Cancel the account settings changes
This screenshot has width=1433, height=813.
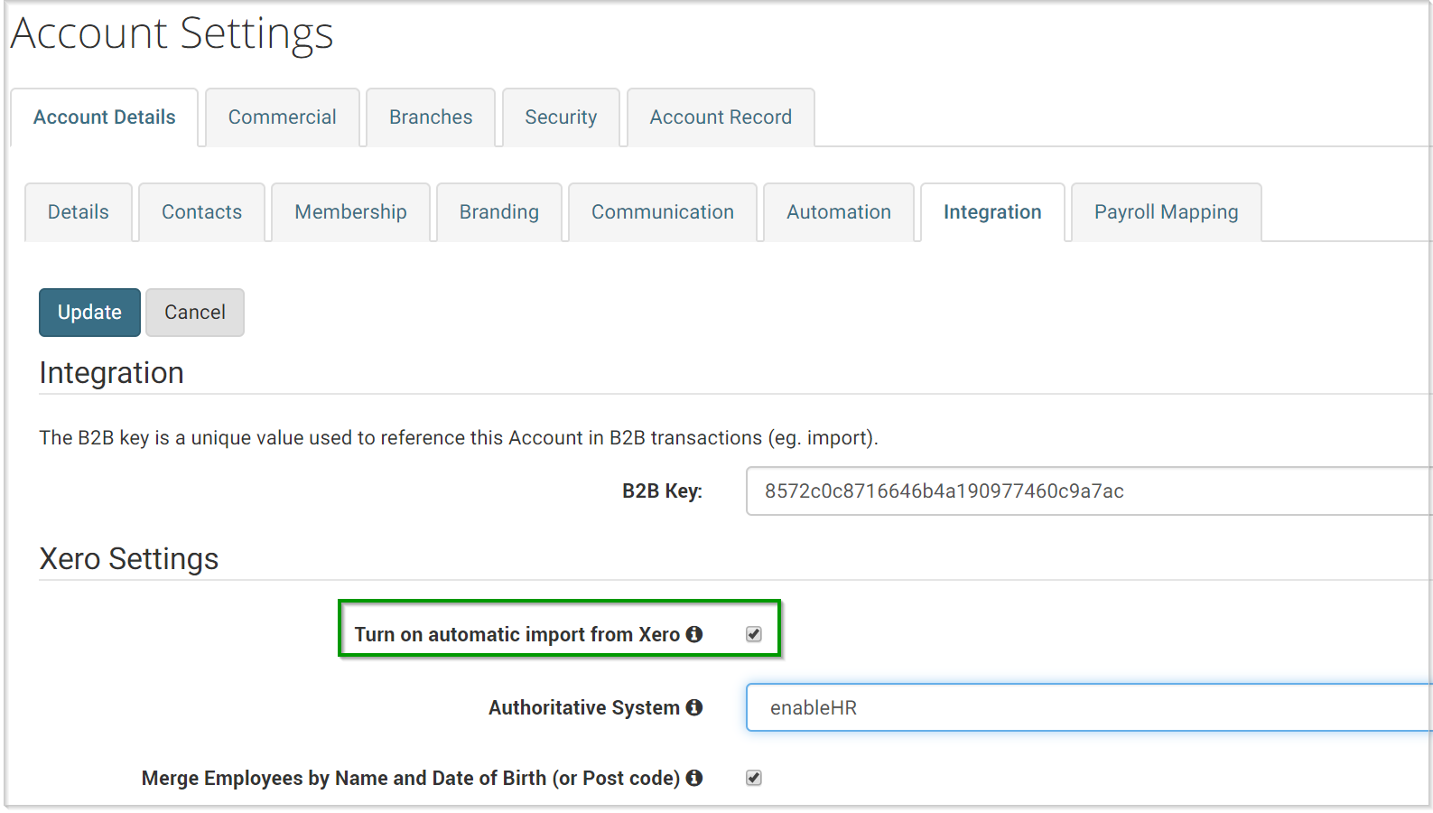point(195,313)
